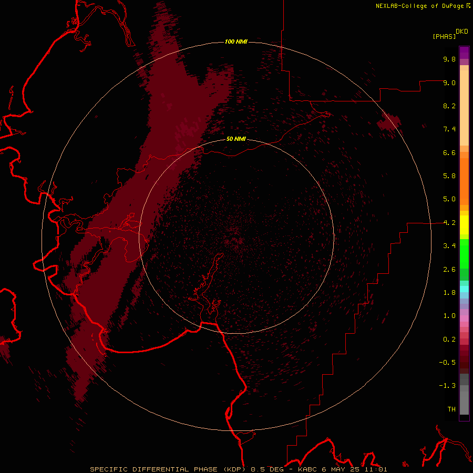Click the 50 NMI range ring label

(236, 139)
